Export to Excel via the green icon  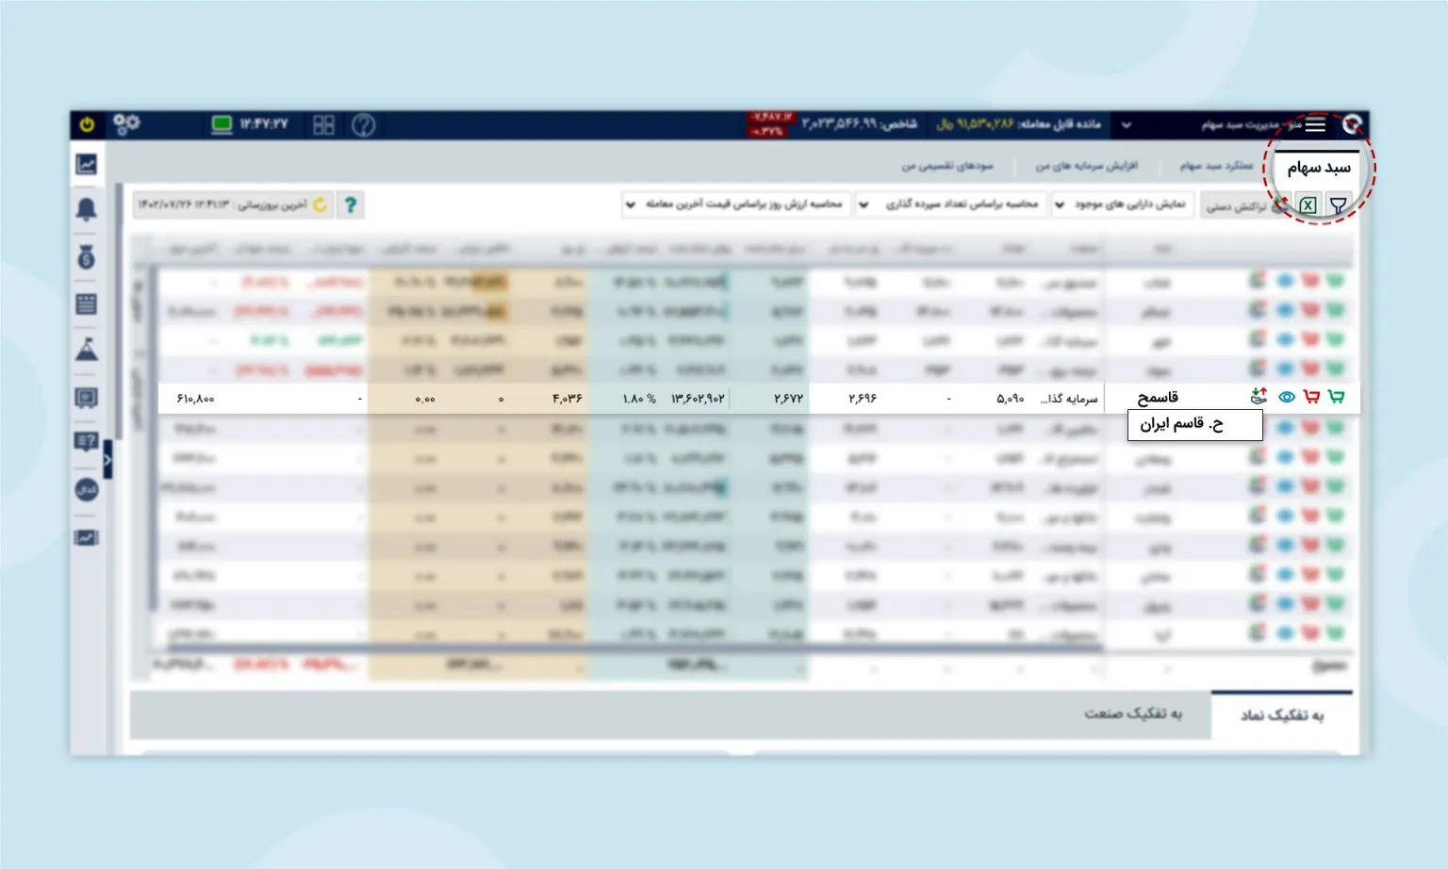coord(1308,205)
